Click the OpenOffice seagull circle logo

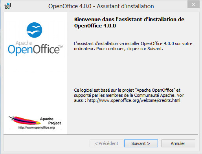pyautogui.click(x=35, y=30)
